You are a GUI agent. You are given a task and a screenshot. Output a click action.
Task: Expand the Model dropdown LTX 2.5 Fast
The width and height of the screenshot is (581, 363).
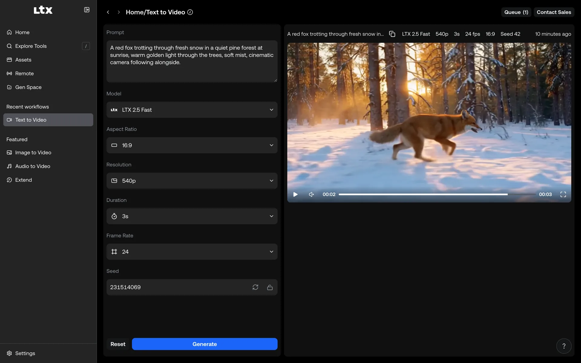pyautogui.click(x=192, y=110)
